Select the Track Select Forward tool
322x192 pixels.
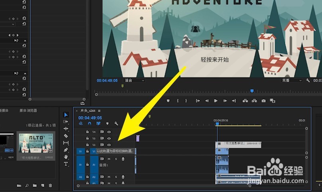[x=66, y=121]
